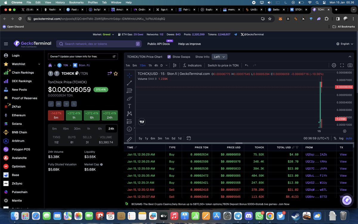Image resolution: width=358 pixels, height=224 pixels.
Task: Click Help us improve link
Action: pyautogui.click(x=189, y=44)
